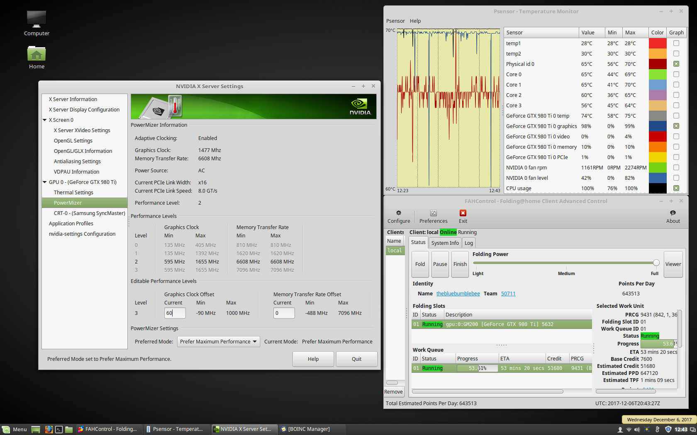Open the network wifi tray icon
Screen dimensions: 697x435
click(629, 430)
